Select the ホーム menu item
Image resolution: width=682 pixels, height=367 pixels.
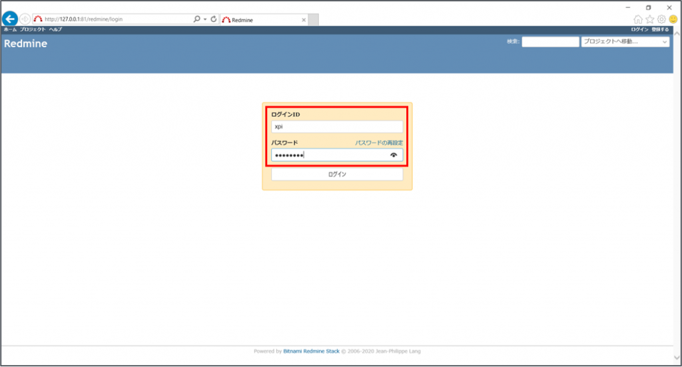(x=10, y=30)
